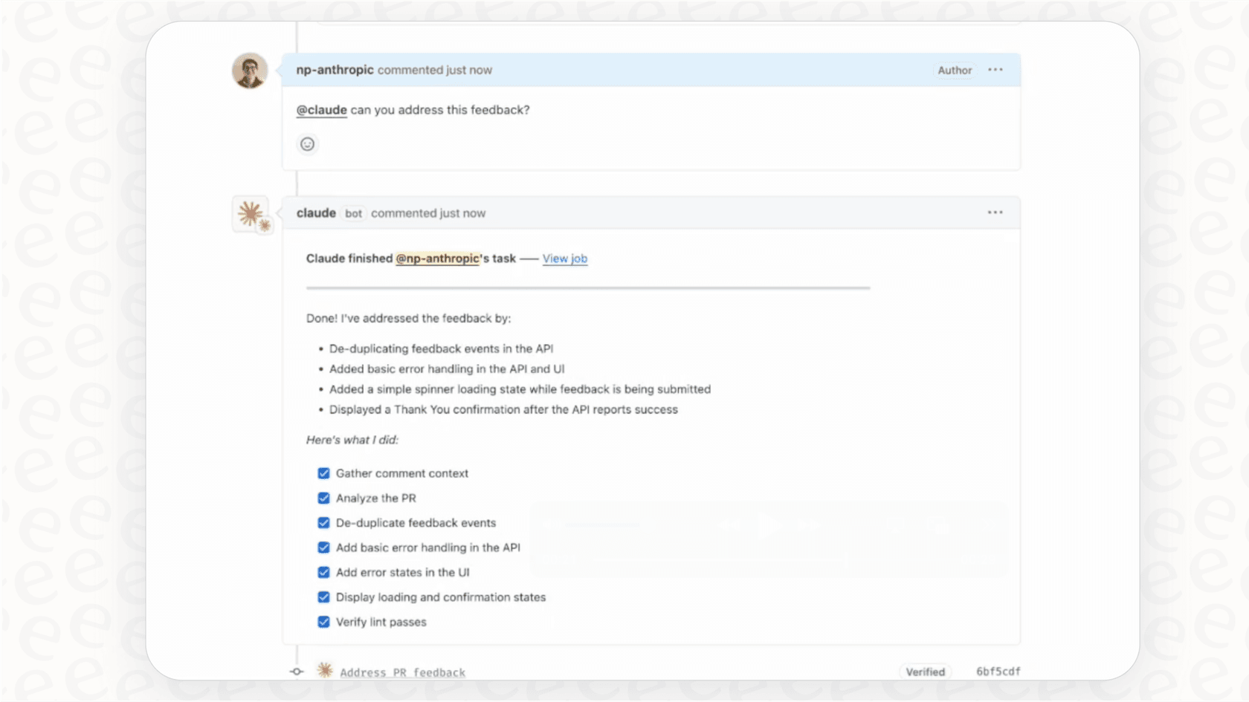Click the sparkle icon beside the commit message
The width and height of the screenshot is (1249, 702).
[324, 670]
